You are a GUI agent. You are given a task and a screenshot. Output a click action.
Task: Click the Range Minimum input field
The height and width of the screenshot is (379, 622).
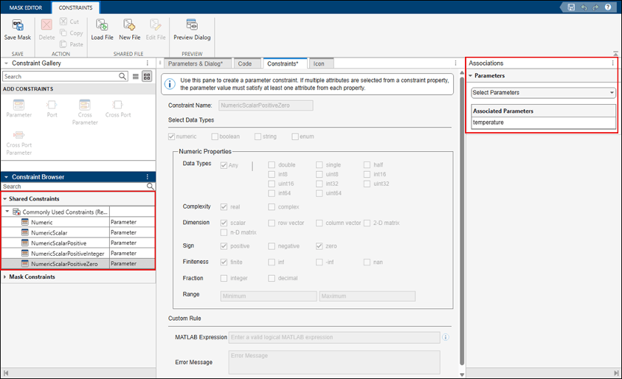coord(269,296)
